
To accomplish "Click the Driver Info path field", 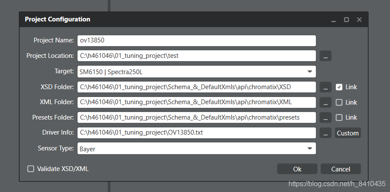I will tap(197, 133).
